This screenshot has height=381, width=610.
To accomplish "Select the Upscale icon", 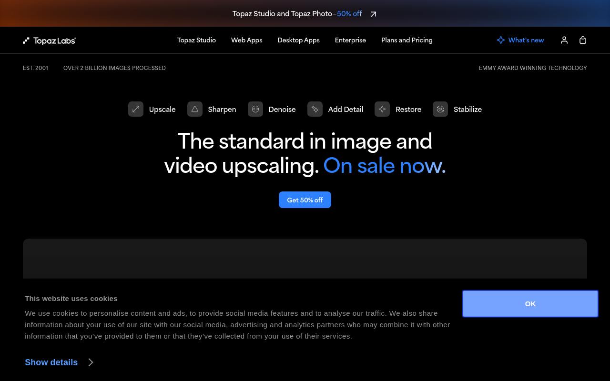I will (136, 109).
